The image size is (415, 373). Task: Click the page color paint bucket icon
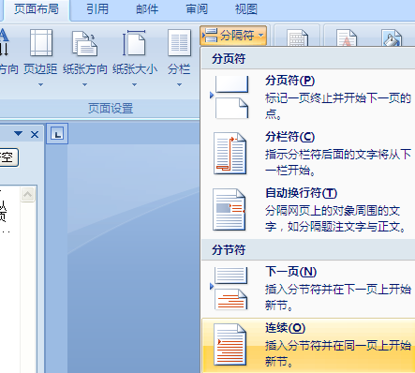coord(392,38)
